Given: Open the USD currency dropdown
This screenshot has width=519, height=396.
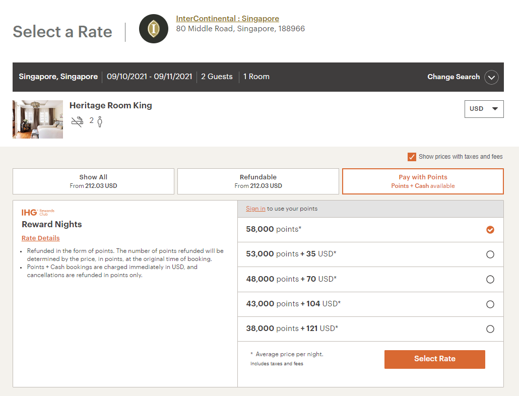Looking at the screenshot, I should tap(484, 109).
